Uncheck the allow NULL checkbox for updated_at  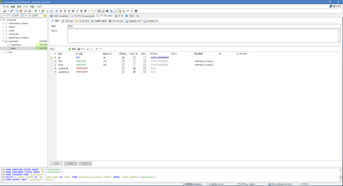coord(134,72)
